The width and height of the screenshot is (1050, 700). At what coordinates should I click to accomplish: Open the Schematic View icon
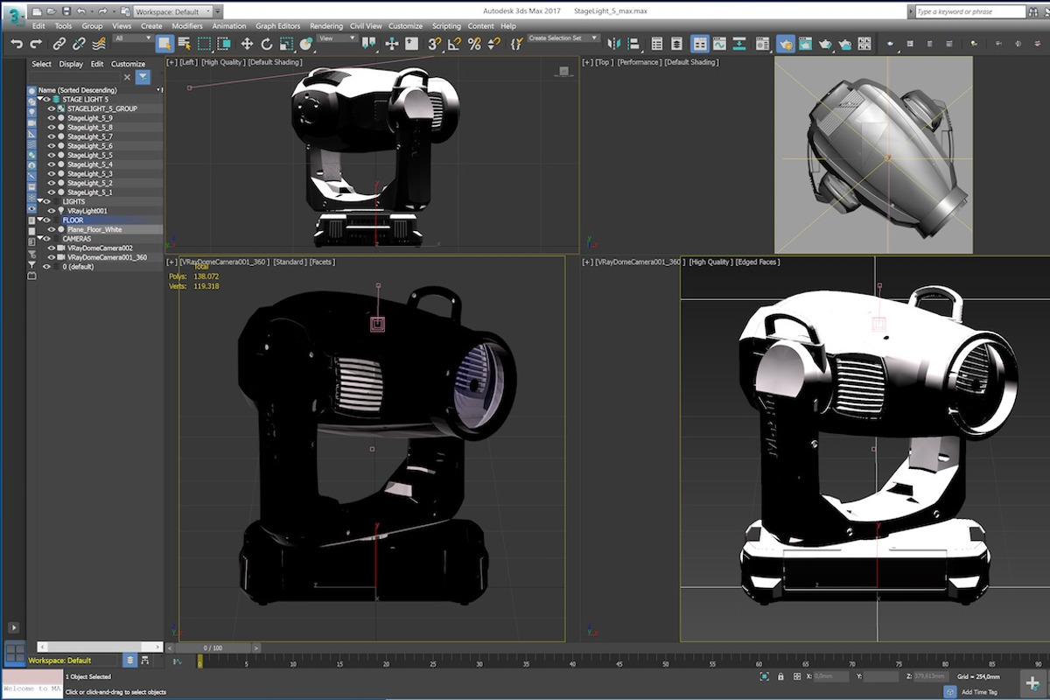tap(739, 44)
